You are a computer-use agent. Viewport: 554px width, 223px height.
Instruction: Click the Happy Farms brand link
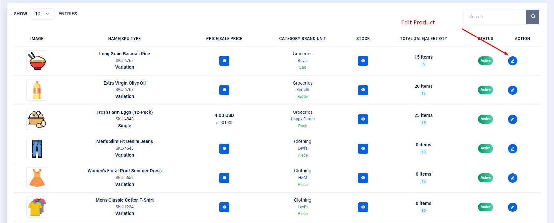[x=302, y=119]
